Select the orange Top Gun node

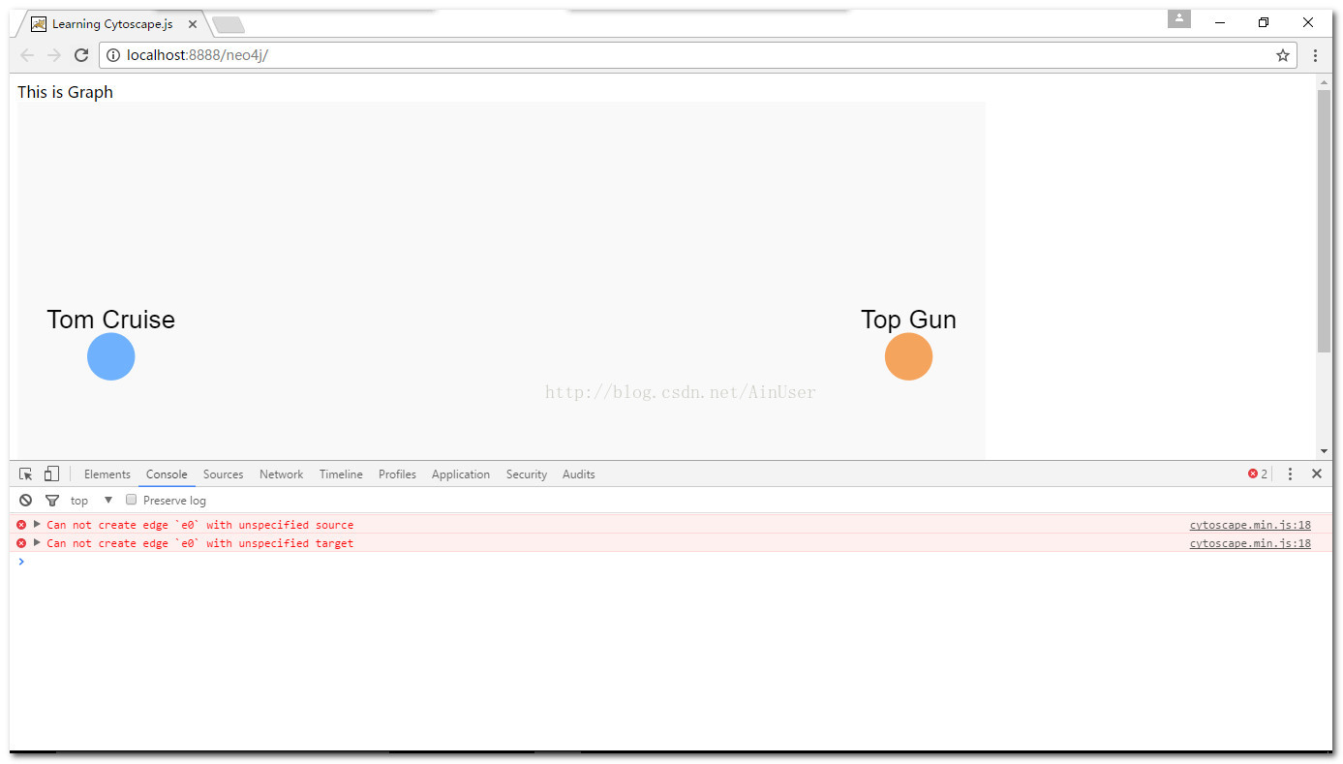click(908, 356)
